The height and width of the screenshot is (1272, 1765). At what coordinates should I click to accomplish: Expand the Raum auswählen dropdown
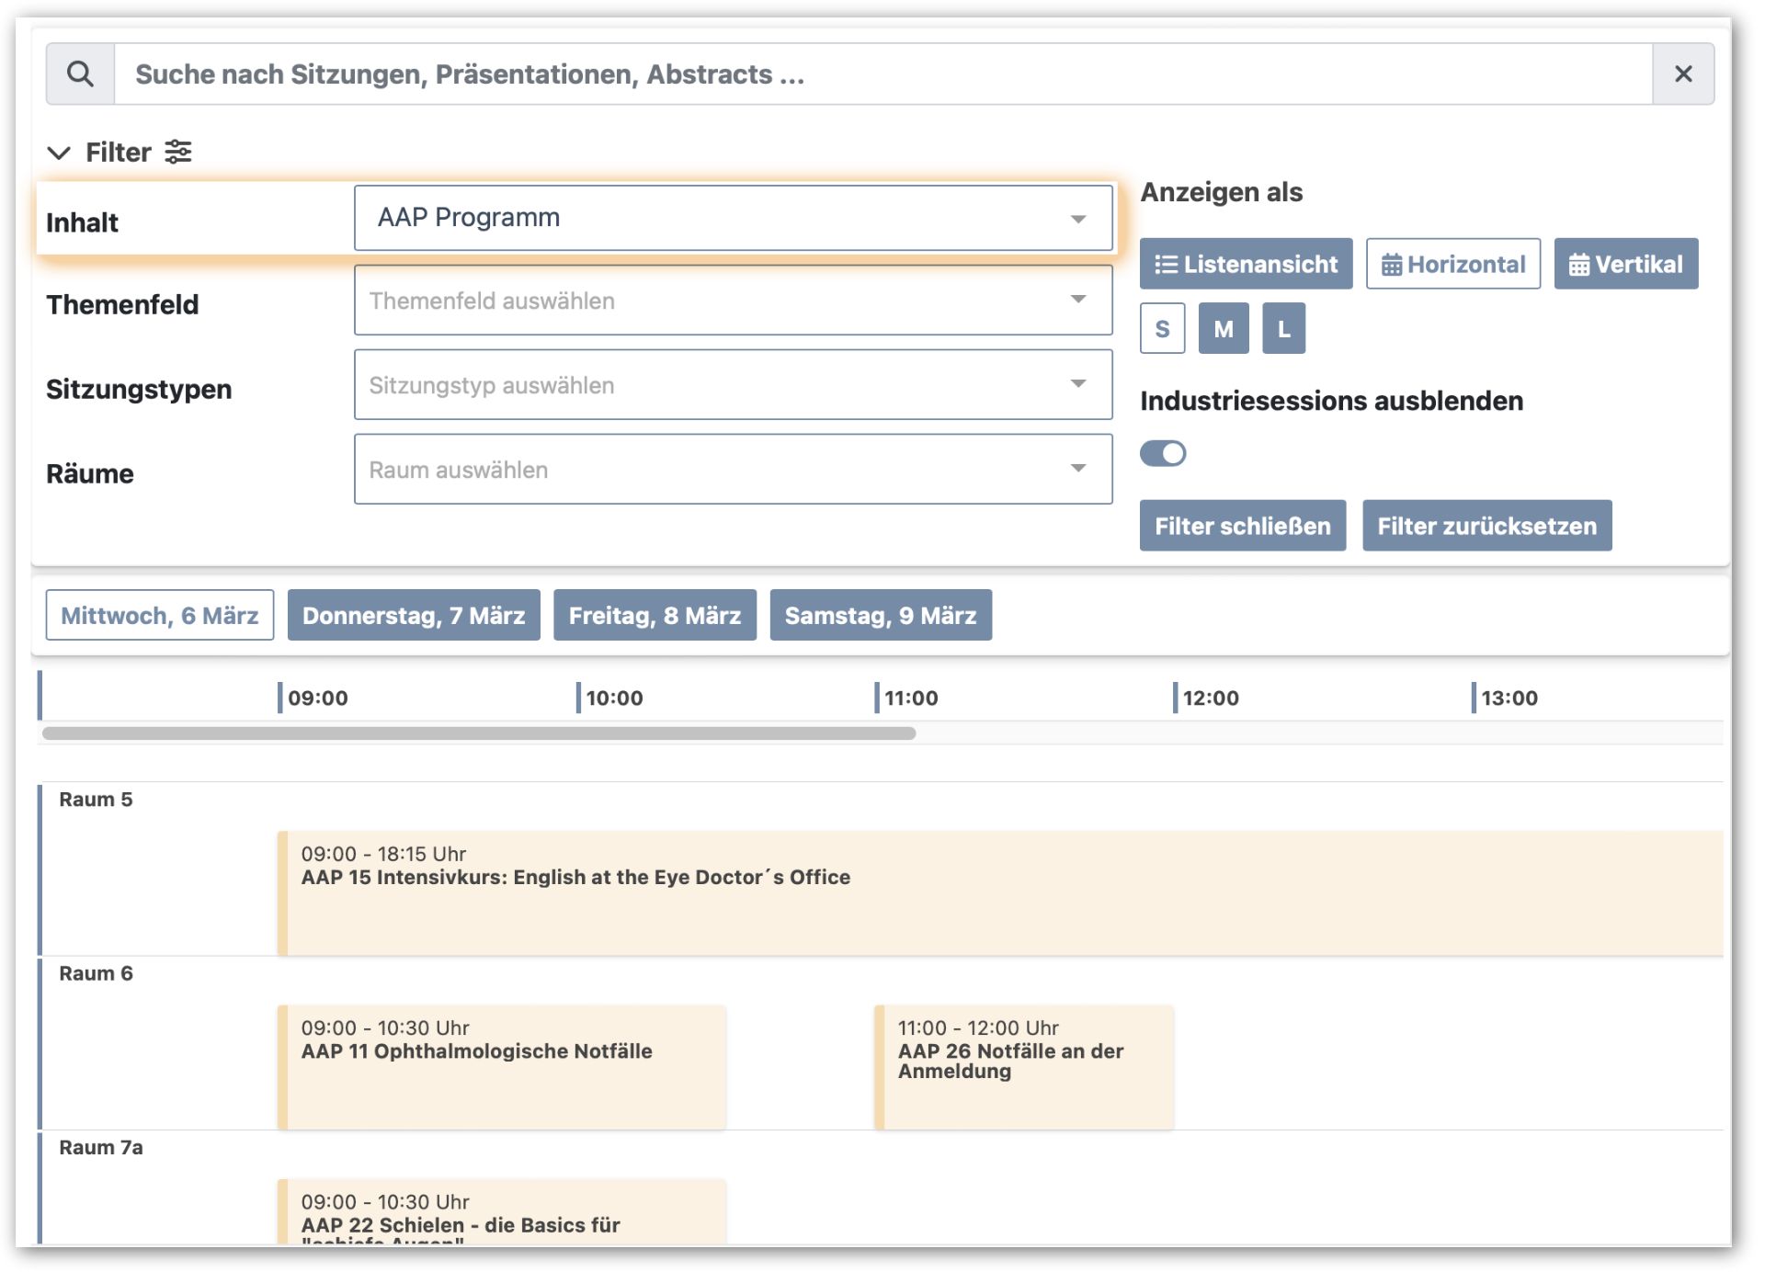click(x=733, y=470)
